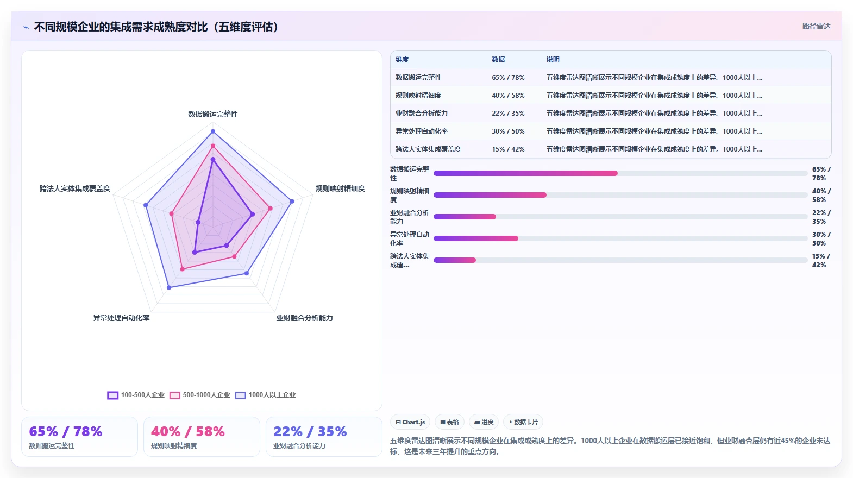Toggle the 500-1000人企业 legend item
Screen dimensions: 853x478
click(x=199, y=395)
